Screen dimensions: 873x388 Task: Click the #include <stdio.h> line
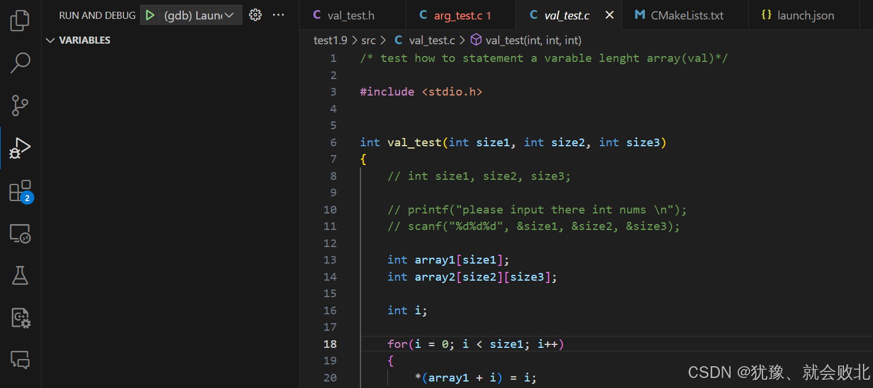tap(421, 91)
